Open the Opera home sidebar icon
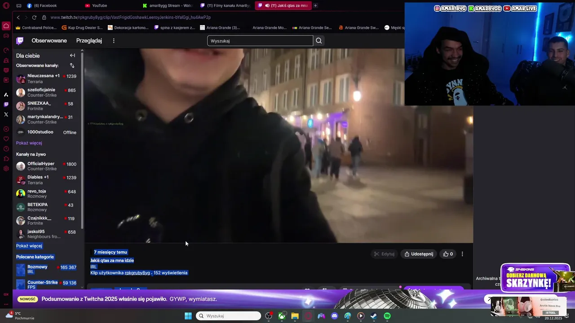575x323 pixels. pos(6,26)
